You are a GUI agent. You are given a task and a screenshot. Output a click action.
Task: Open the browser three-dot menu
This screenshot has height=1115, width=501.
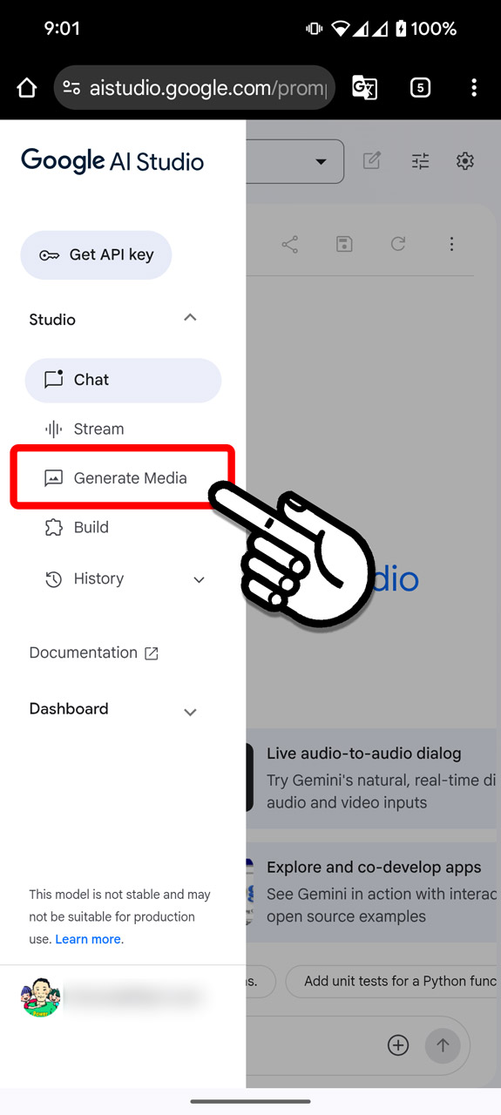474,88
